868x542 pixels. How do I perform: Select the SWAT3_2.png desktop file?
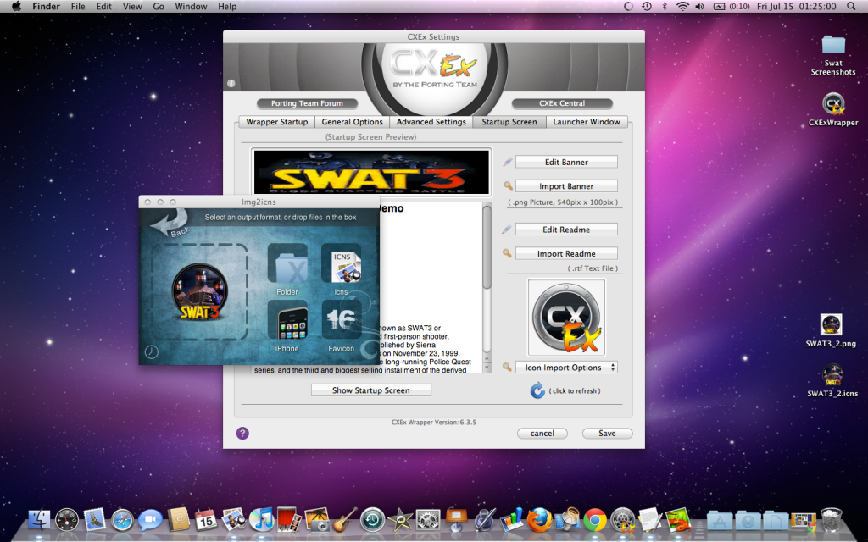[831, 330]
